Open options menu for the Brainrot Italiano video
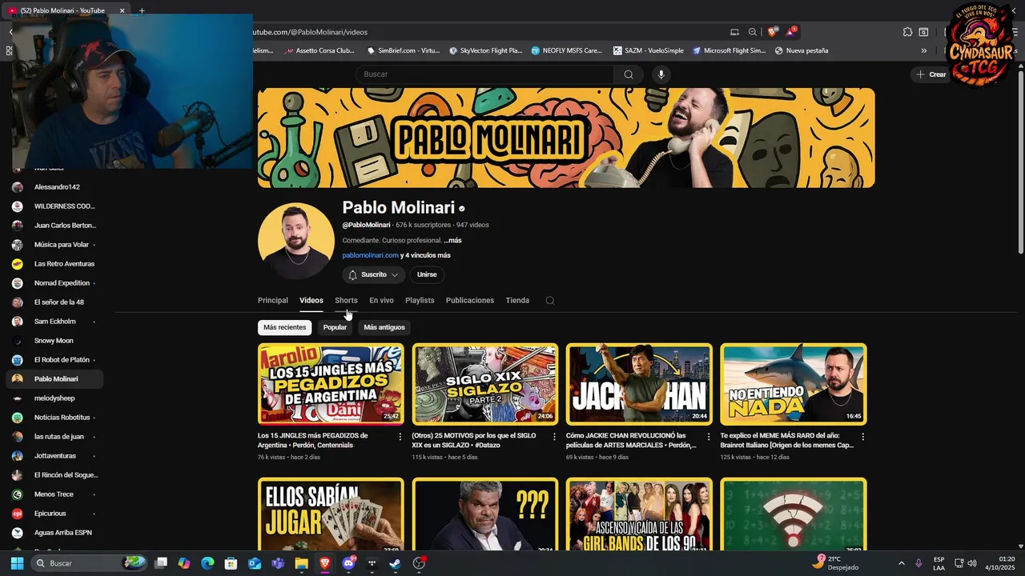 862,437
